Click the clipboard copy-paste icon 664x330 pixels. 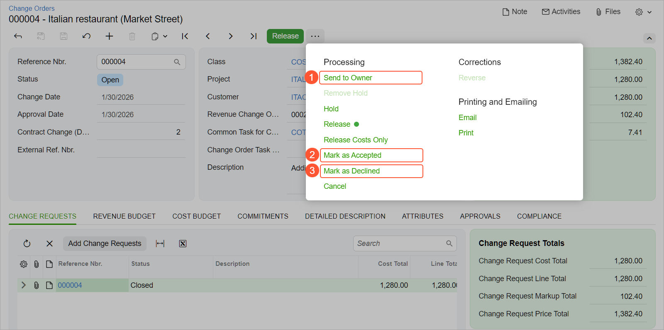155,36
